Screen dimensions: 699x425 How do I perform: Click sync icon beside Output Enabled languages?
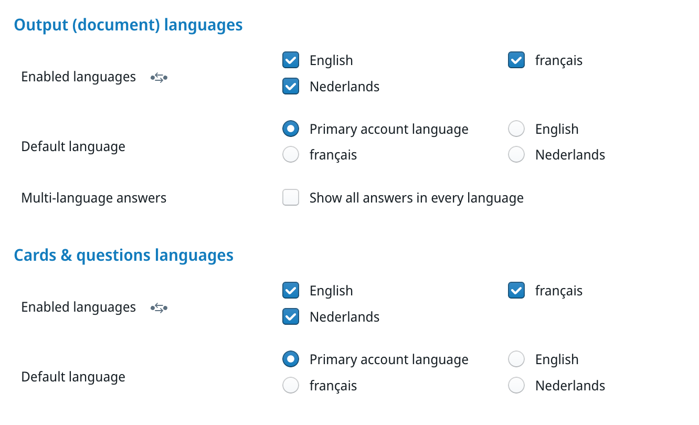[159, 78]
